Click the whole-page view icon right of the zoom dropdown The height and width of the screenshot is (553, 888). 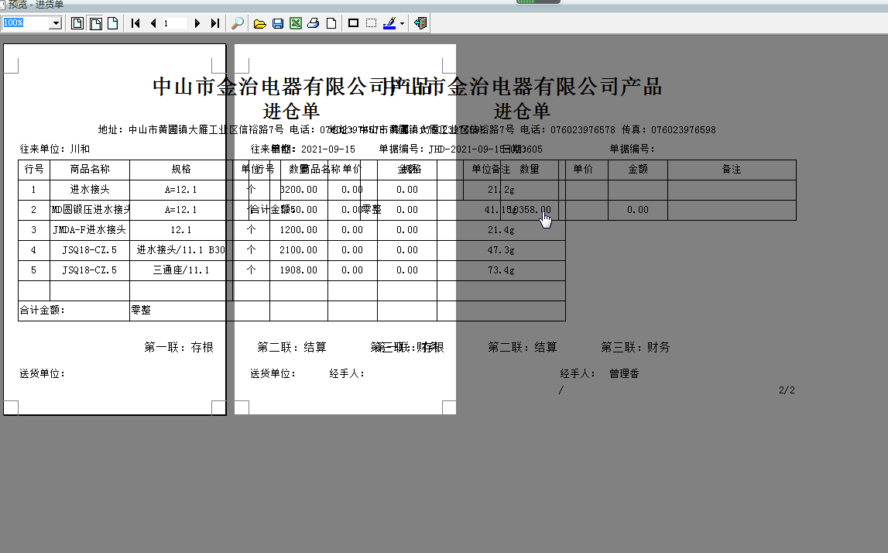(77, 23)
